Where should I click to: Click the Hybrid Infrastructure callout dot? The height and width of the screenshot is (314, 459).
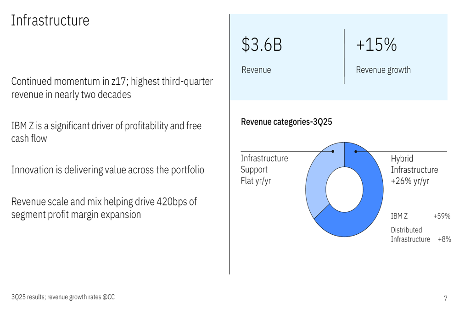pos(356,151)
